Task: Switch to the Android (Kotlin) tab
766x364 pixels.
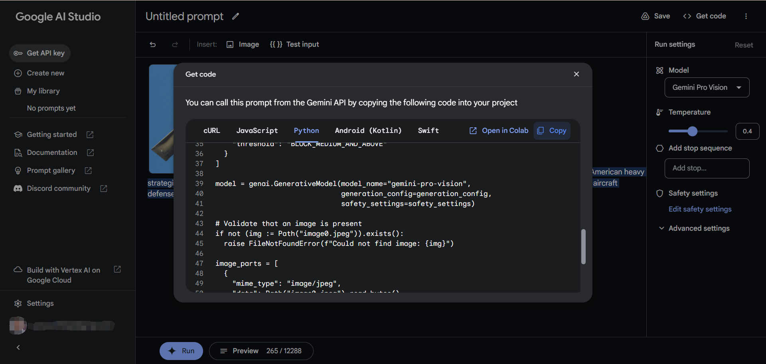Action: [368, 131]
